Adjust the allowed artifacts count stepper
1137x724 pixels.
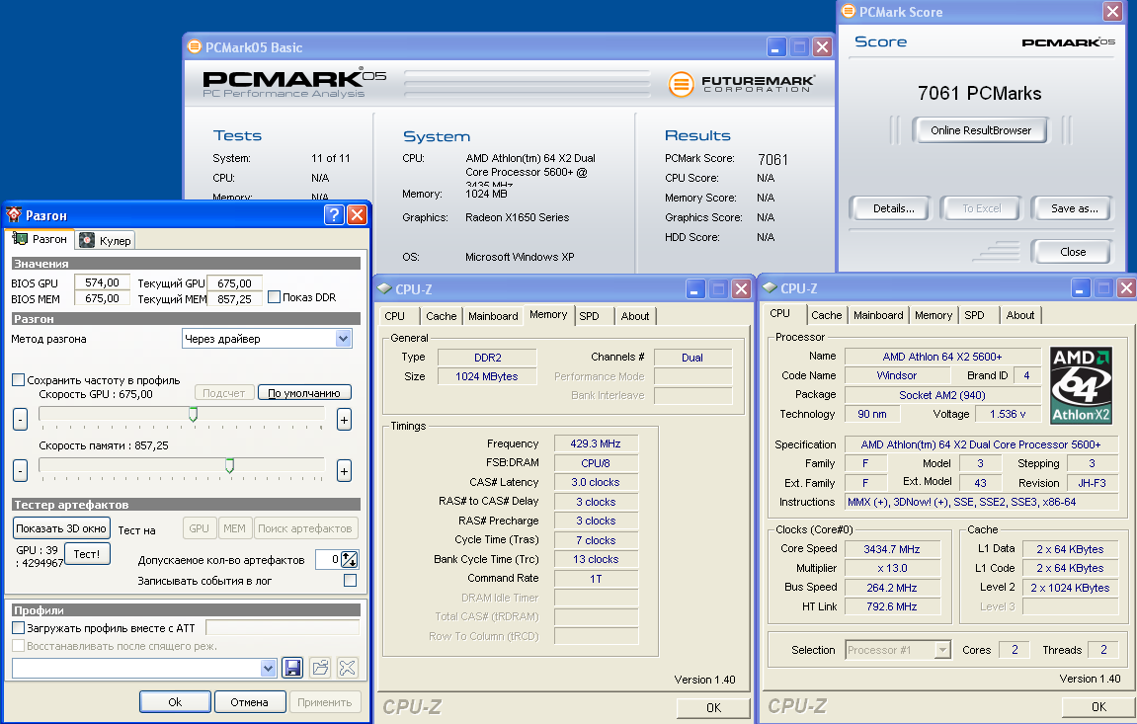[350, 559]
